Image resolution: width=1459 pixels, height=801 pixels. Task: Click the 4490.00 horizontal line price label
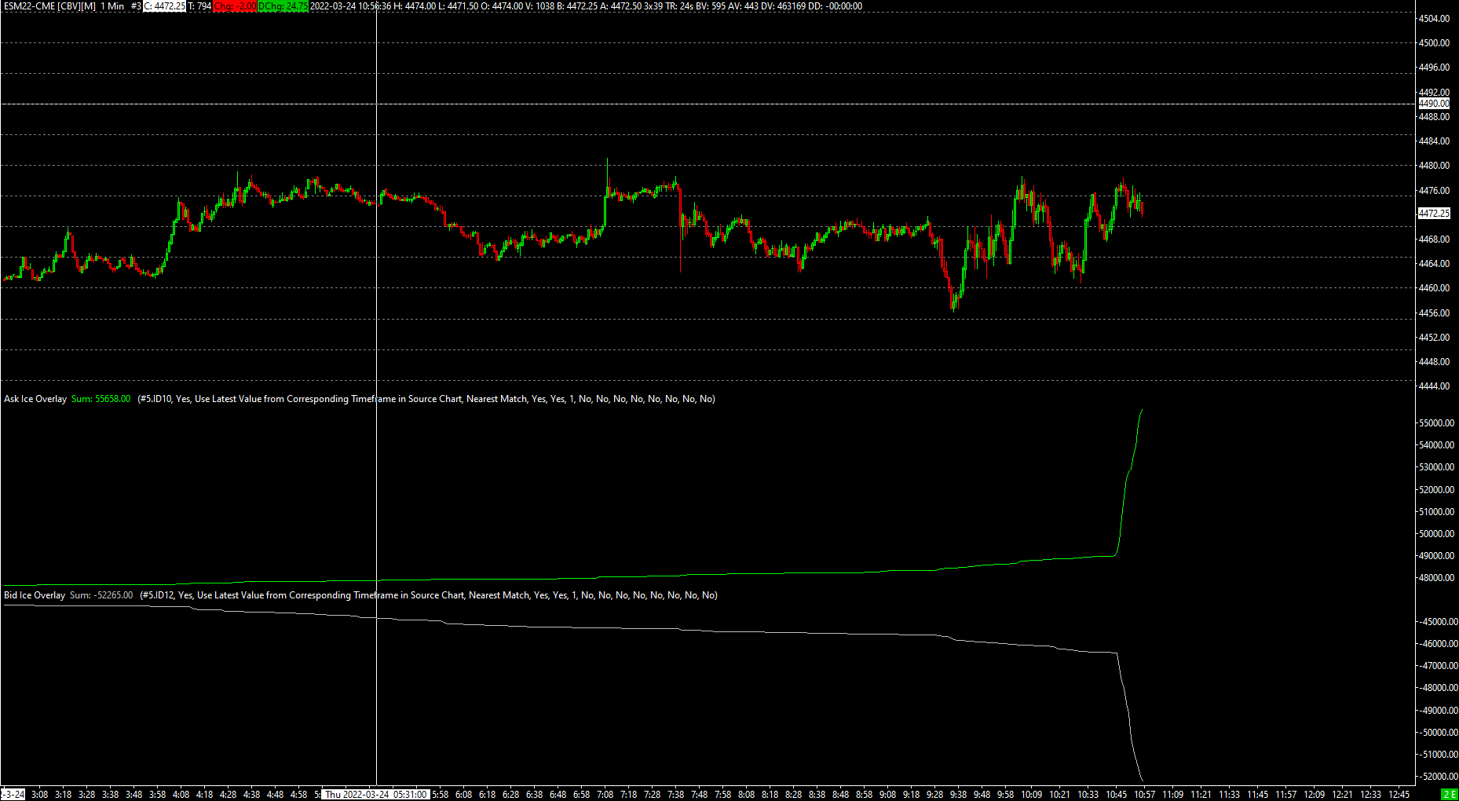[x=1434, y=104]
